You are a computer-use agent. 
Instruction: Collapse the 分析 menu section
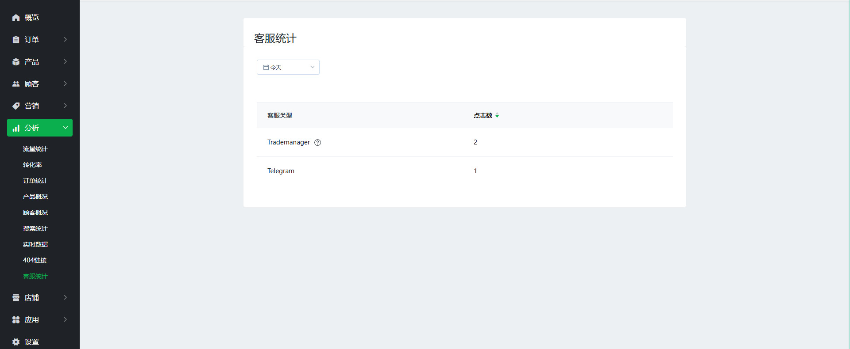[x=66, y=128]
